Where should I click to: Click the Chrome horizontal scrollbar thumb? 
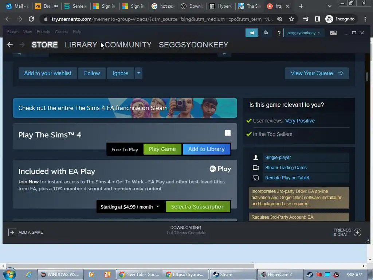pyautogui.click(x=130, y=266)
